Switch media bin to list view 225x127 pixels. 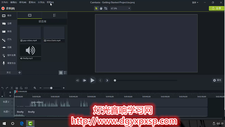click(65, 73)
